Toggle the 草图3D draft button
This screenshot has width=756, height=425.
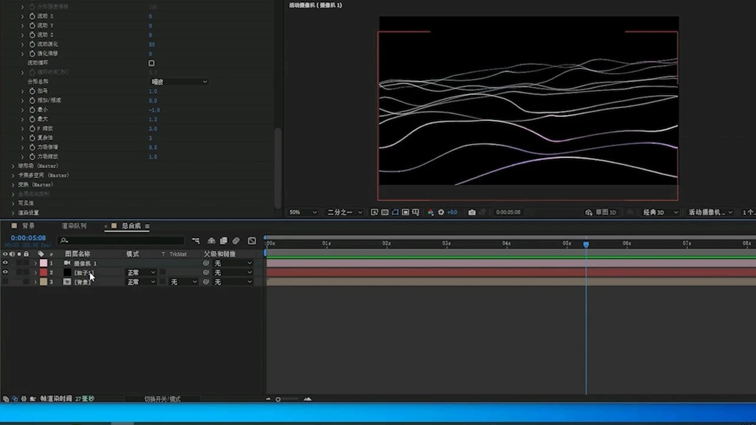coord(601,212)
